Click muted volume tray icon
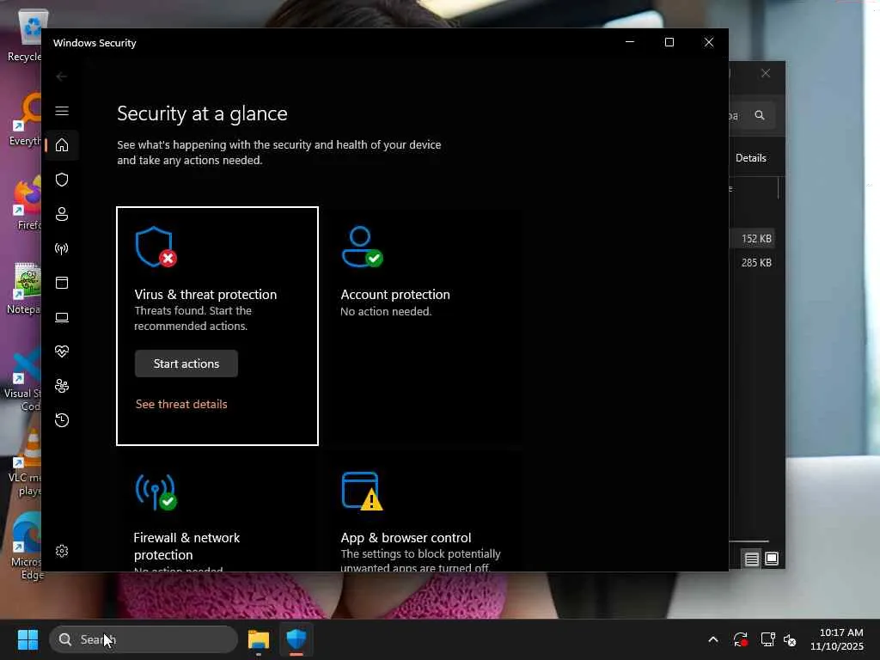The image size is (880, 660). tap(791, 639)
